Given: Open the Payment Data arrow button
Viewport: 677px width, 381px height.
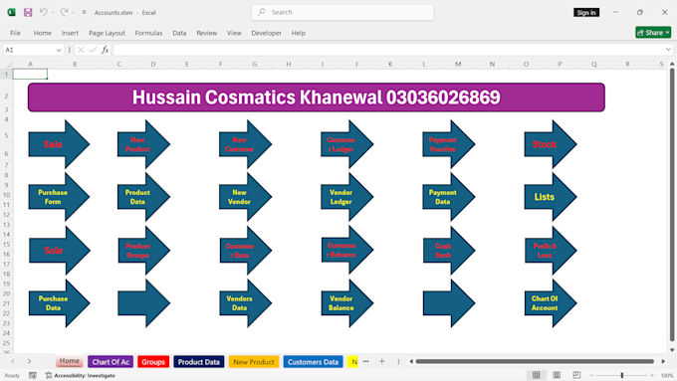Looking at the screenshot, I should click(x=449, y=197).
